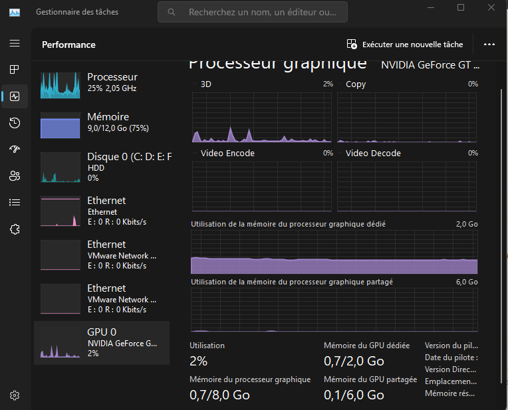The image size is (508, 410).
Task: Open the Video Encode engine dropdown
Action: [x=195, y=153]
